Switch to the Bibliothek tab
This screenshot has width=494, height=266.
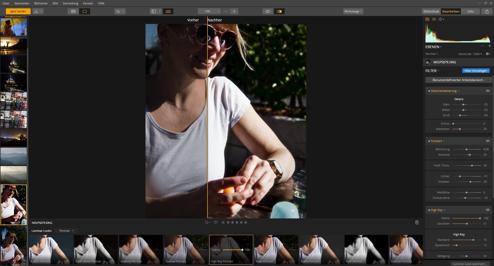pyautogui.click(x=431, y=11)
